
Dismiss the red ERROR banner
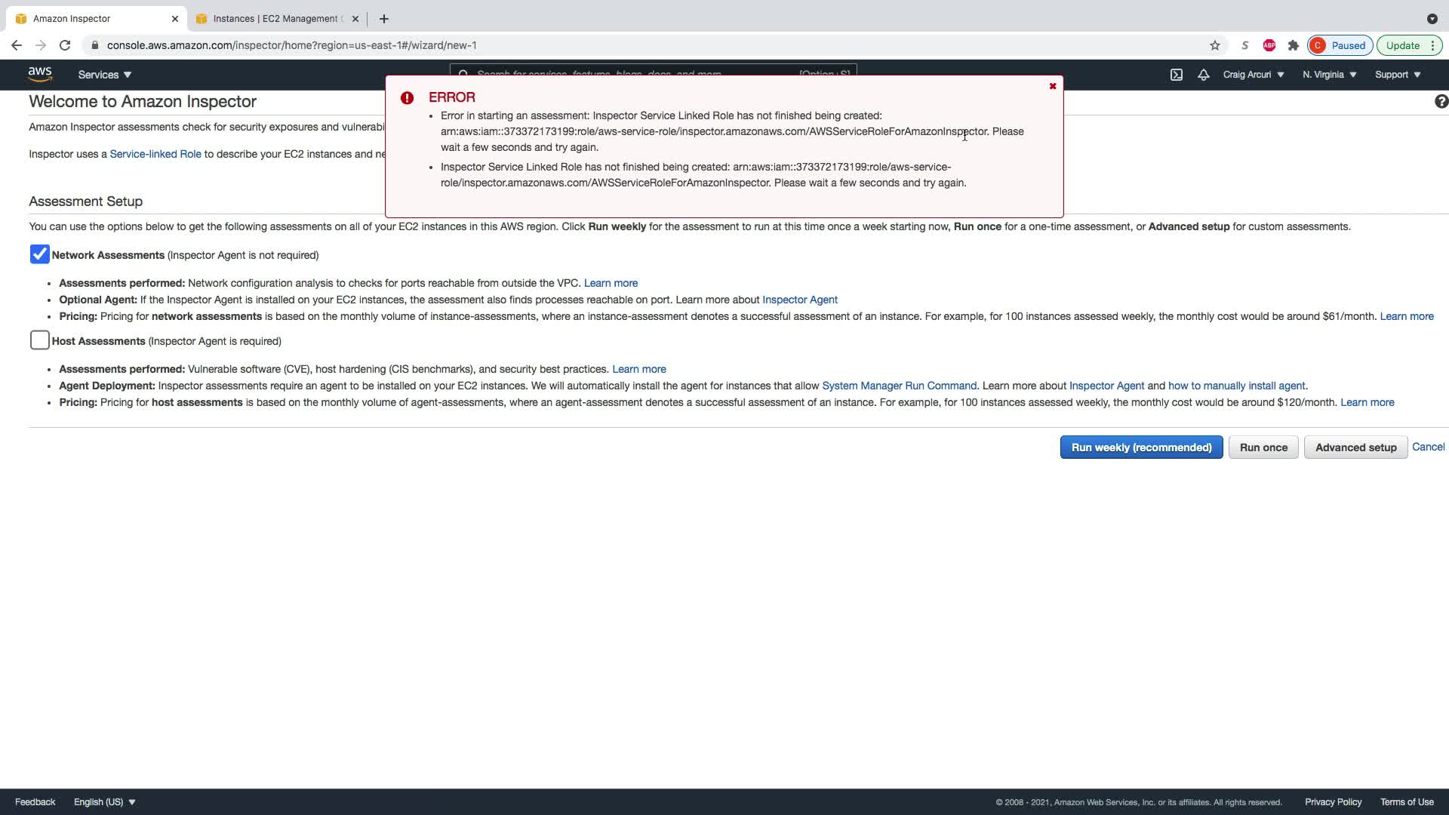tap(1053, 86)
